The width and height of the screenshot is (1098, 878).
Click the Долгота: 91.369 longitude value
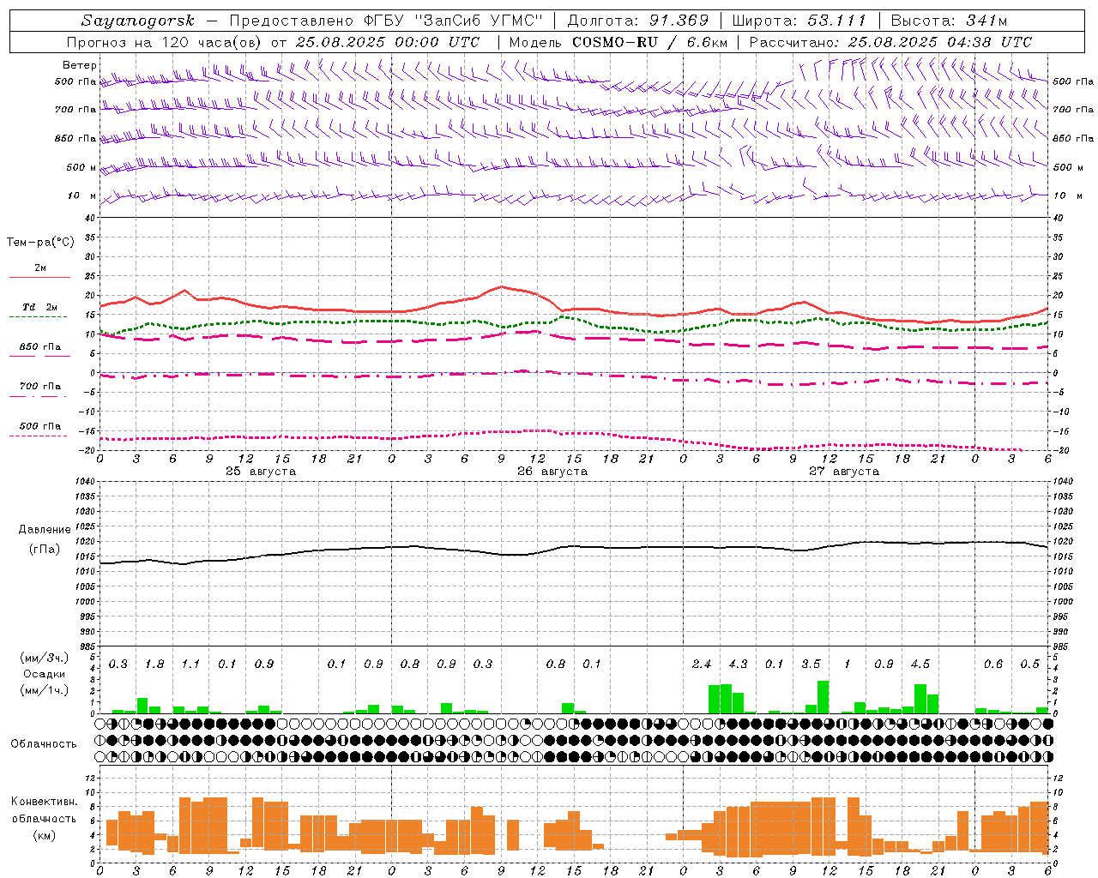pyautogui.click(x=638, y=21)
